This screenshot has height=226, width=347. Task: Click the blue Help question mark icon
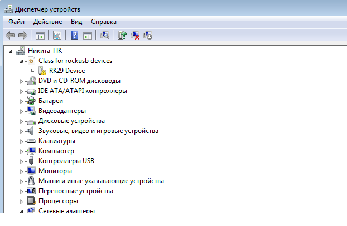click(74, 36)
